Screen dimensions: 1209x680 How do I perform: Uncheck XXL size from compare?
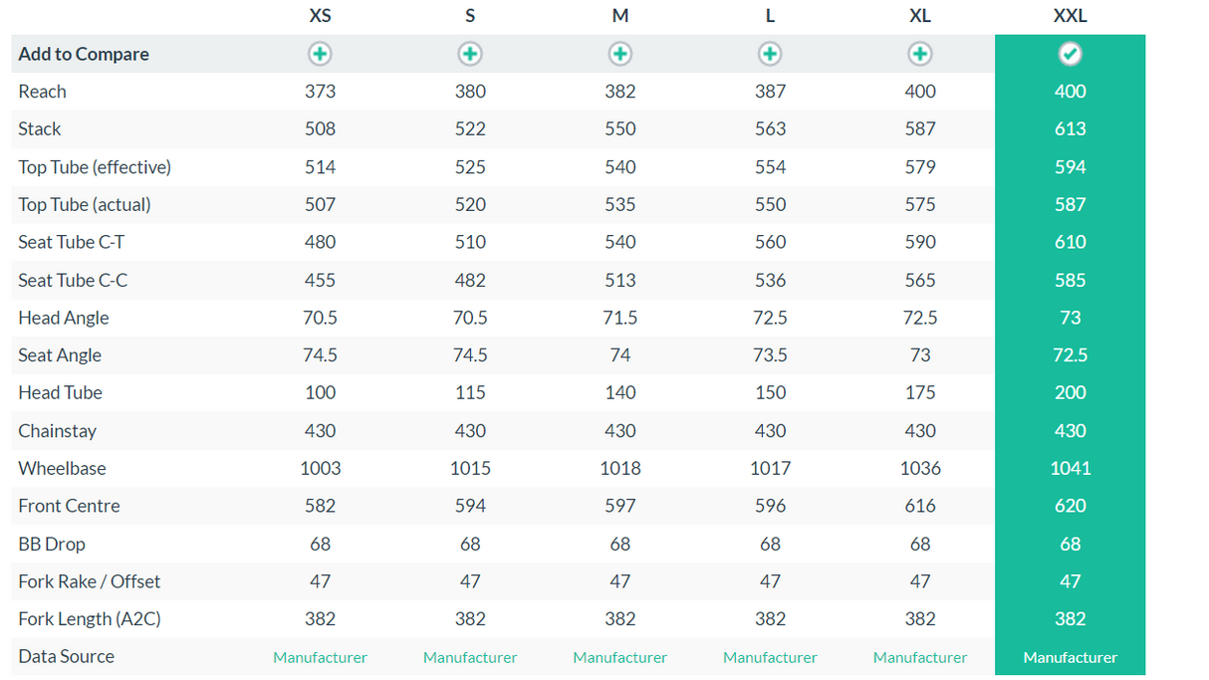[x=1070, y=54]
